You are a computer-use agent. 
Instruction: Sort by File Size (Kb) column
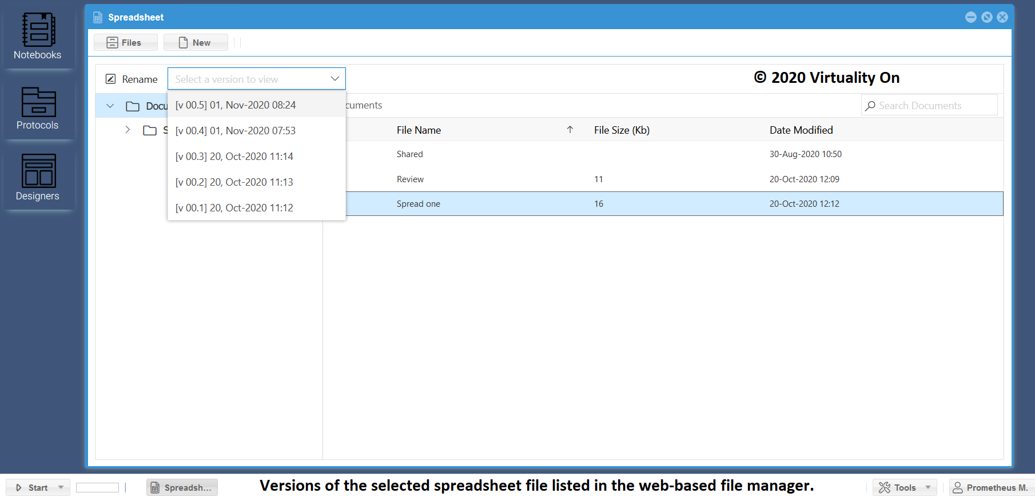point(622,130)
